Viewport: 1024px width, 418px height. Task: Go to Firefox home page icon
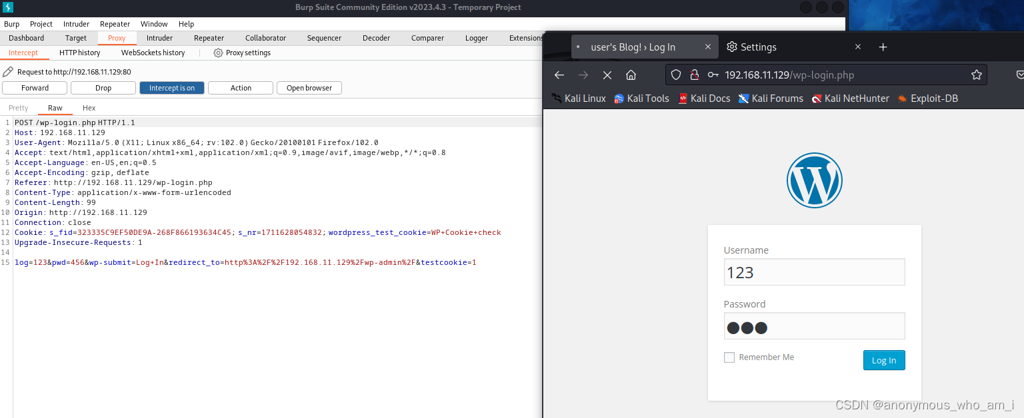pos(631,75)
